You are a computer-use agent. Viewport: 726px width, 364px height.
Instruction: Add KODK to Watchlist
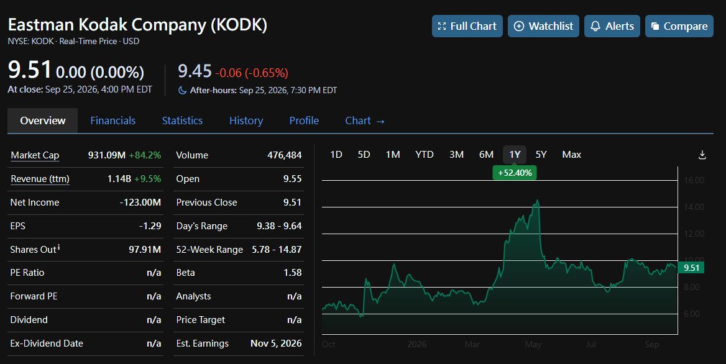[544, 26]
